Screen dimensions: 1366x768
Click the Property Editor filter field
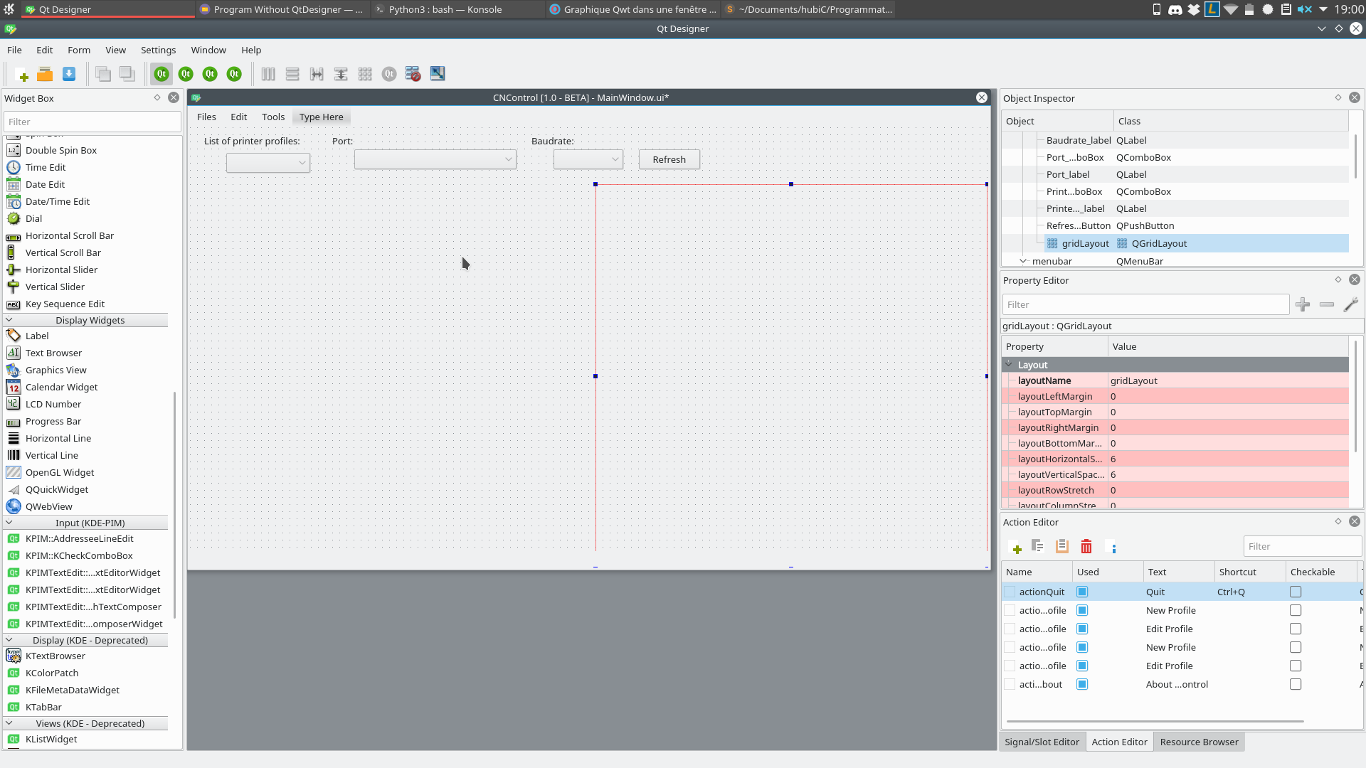click(1145, 304)
